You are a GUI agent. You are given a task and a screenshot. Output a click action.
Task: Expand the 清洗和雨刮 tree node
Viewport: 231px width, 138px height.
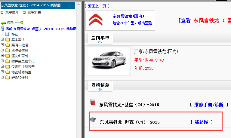pyautogui.click(x=2, y=56)
